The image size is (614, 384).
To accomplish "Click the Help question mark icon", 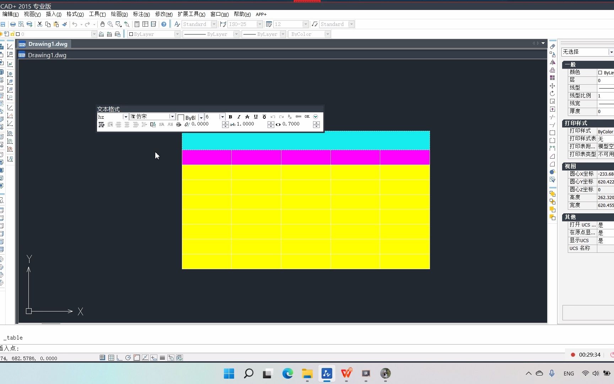I will 164,24.
